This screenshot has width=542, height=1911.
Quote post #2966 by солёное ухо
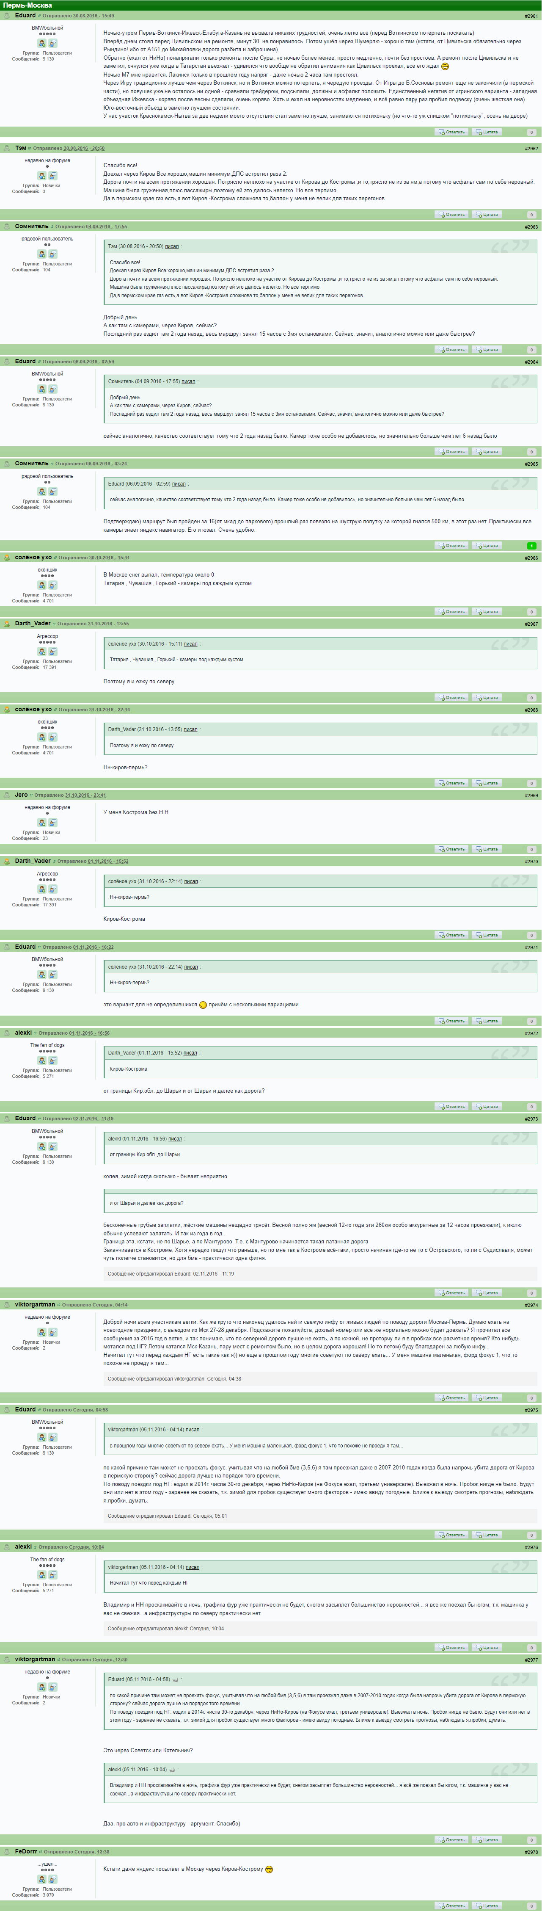pyautogui.click(x=487, y=612)
